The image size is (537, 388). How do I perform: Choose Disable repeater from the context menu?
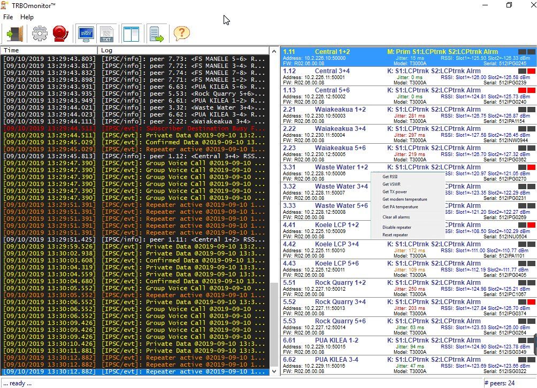point(397,227)
